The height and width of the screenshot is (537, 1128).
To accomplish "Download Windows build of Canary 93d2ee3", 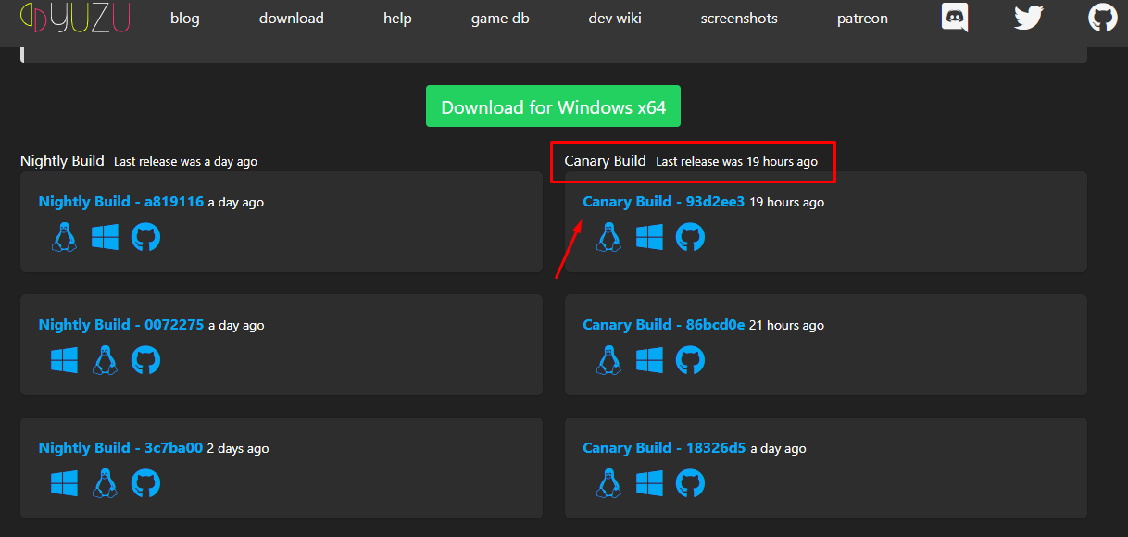I will point(649,237).
